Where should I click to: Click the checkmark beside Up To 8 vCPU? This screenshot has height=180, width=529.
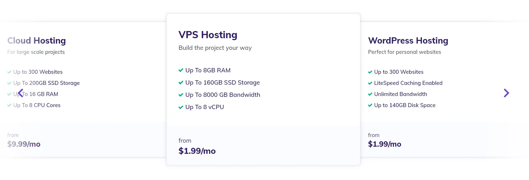(x=181, y=107)
